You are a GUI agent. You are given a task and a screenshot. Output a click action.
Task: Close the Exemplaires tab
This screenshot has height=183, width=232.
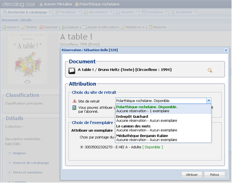(x=166, y=12)
